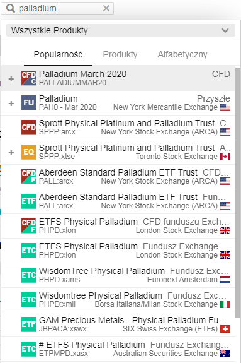The height and width of the screenshot is (363, 241).
Task: Click the red CFD icon for SPPP:arcx
Action: [x=29, y=128]
